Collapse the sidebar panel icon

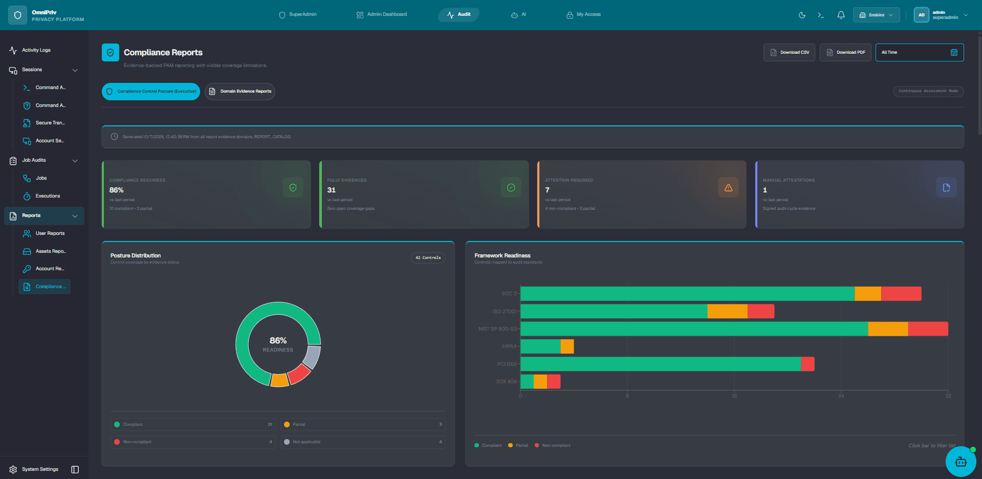click(75, 470)
